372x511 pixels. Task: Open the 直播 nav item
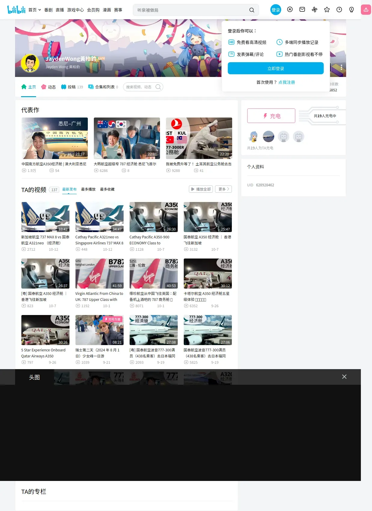(60, 10)
